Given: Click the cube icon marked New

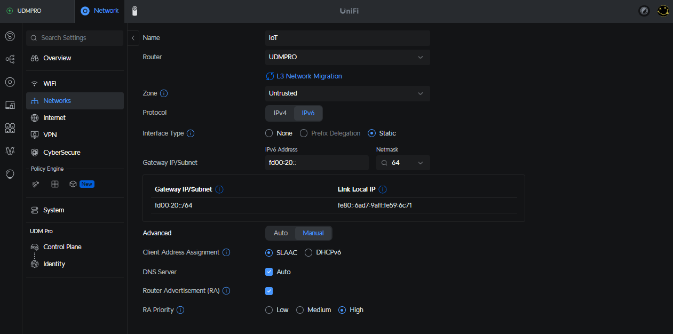Looking at the screenshot, I should point(73,184).
